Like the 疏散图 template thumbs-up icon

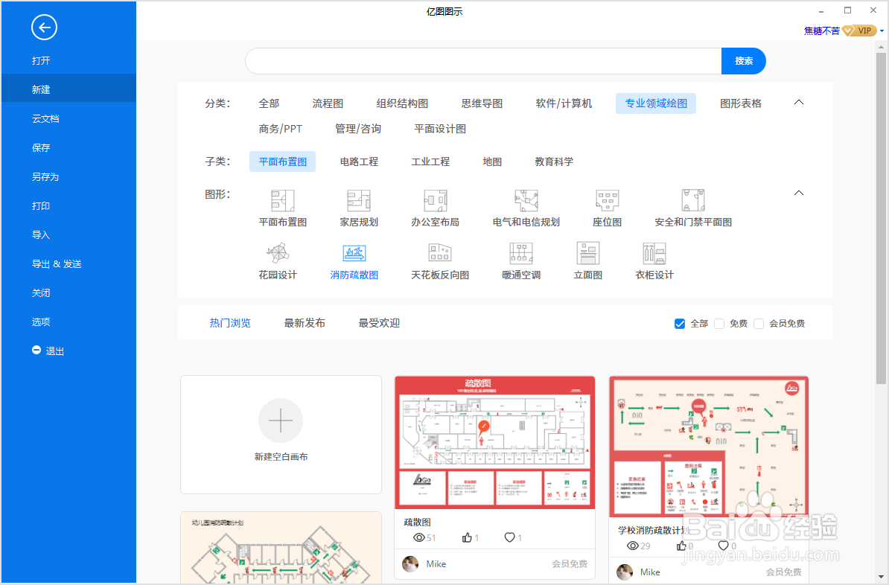(467, 537)
